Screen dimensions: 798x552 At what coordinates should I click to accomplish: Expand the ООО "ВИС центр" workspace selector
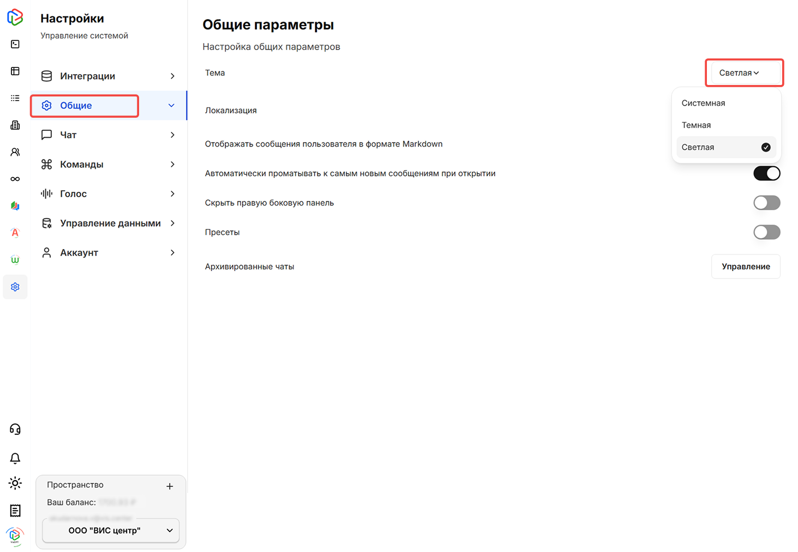coord(111,530)
